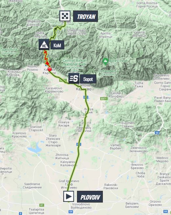The image size is (171, 215).
Task: Click the KoM label box
Action: (x=57, y=45)
